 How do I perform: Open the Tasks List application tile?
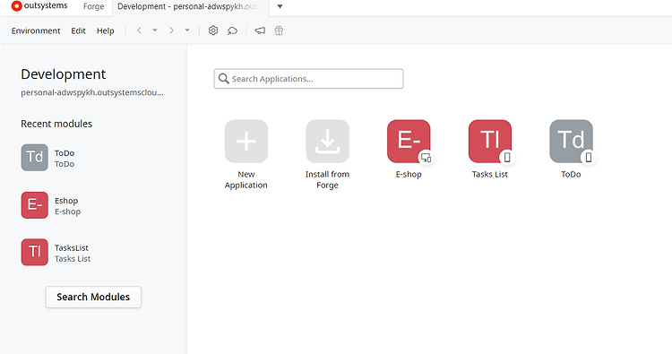pos(490,141)
